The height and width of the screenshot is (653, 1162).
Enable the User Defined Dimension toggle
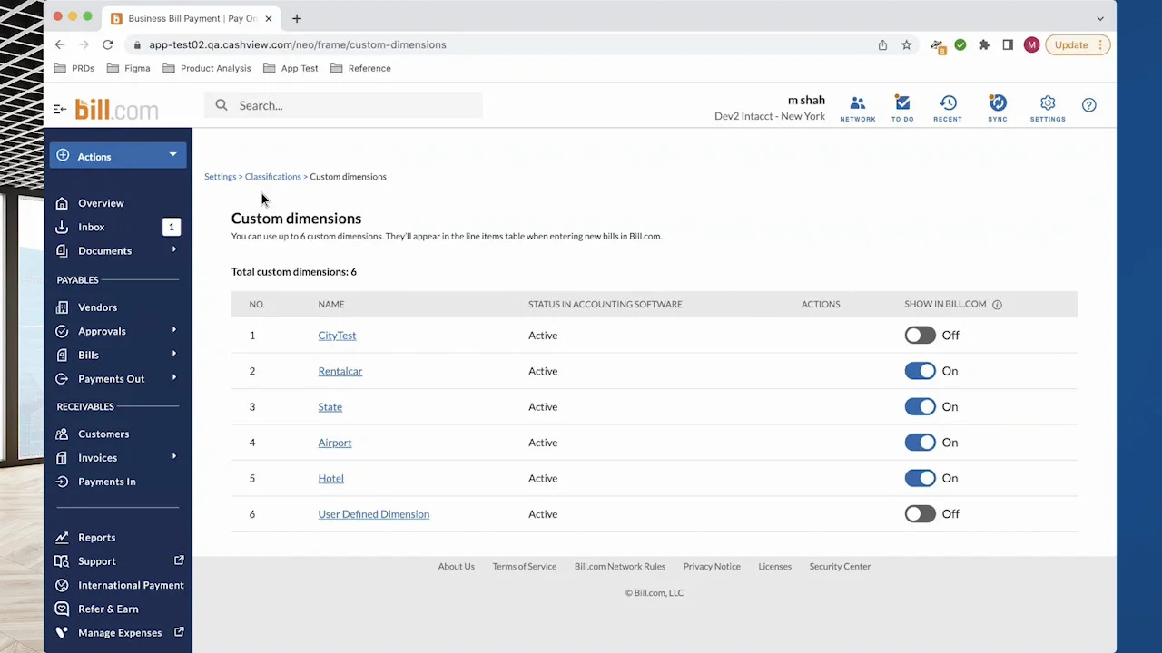click(x=920, y=514)
